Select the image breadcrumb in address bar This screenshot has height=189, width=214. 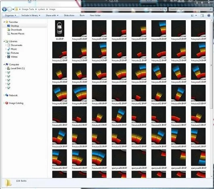coord(52,9)
